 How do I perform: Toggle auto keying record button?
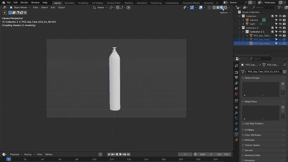point(100,154)
